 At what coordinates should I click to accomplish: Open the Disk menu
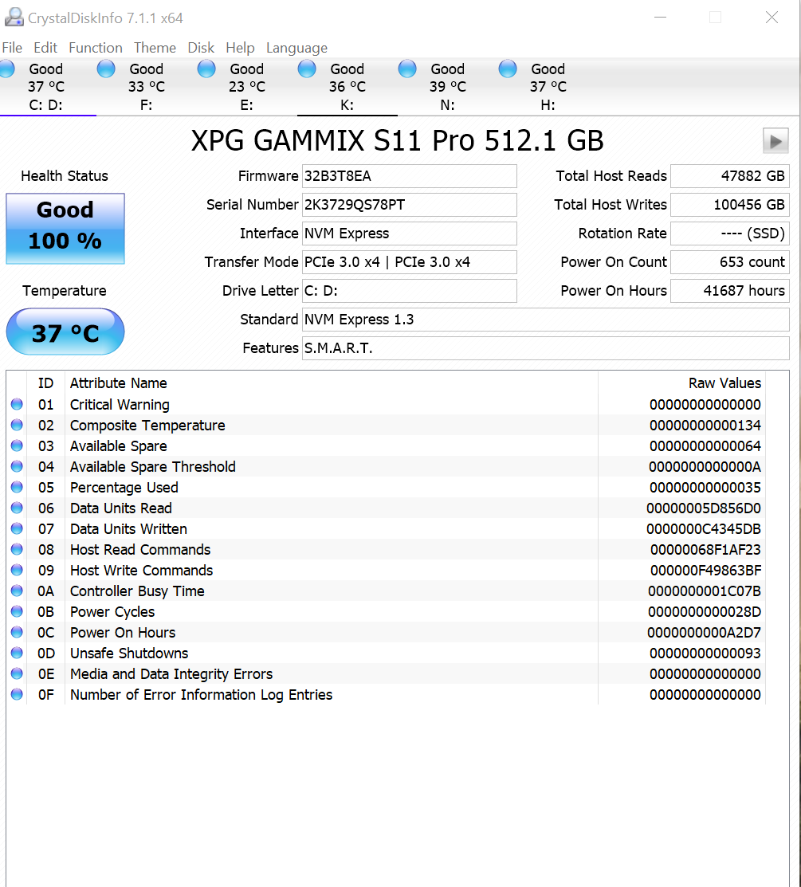(x=201, y=48)
